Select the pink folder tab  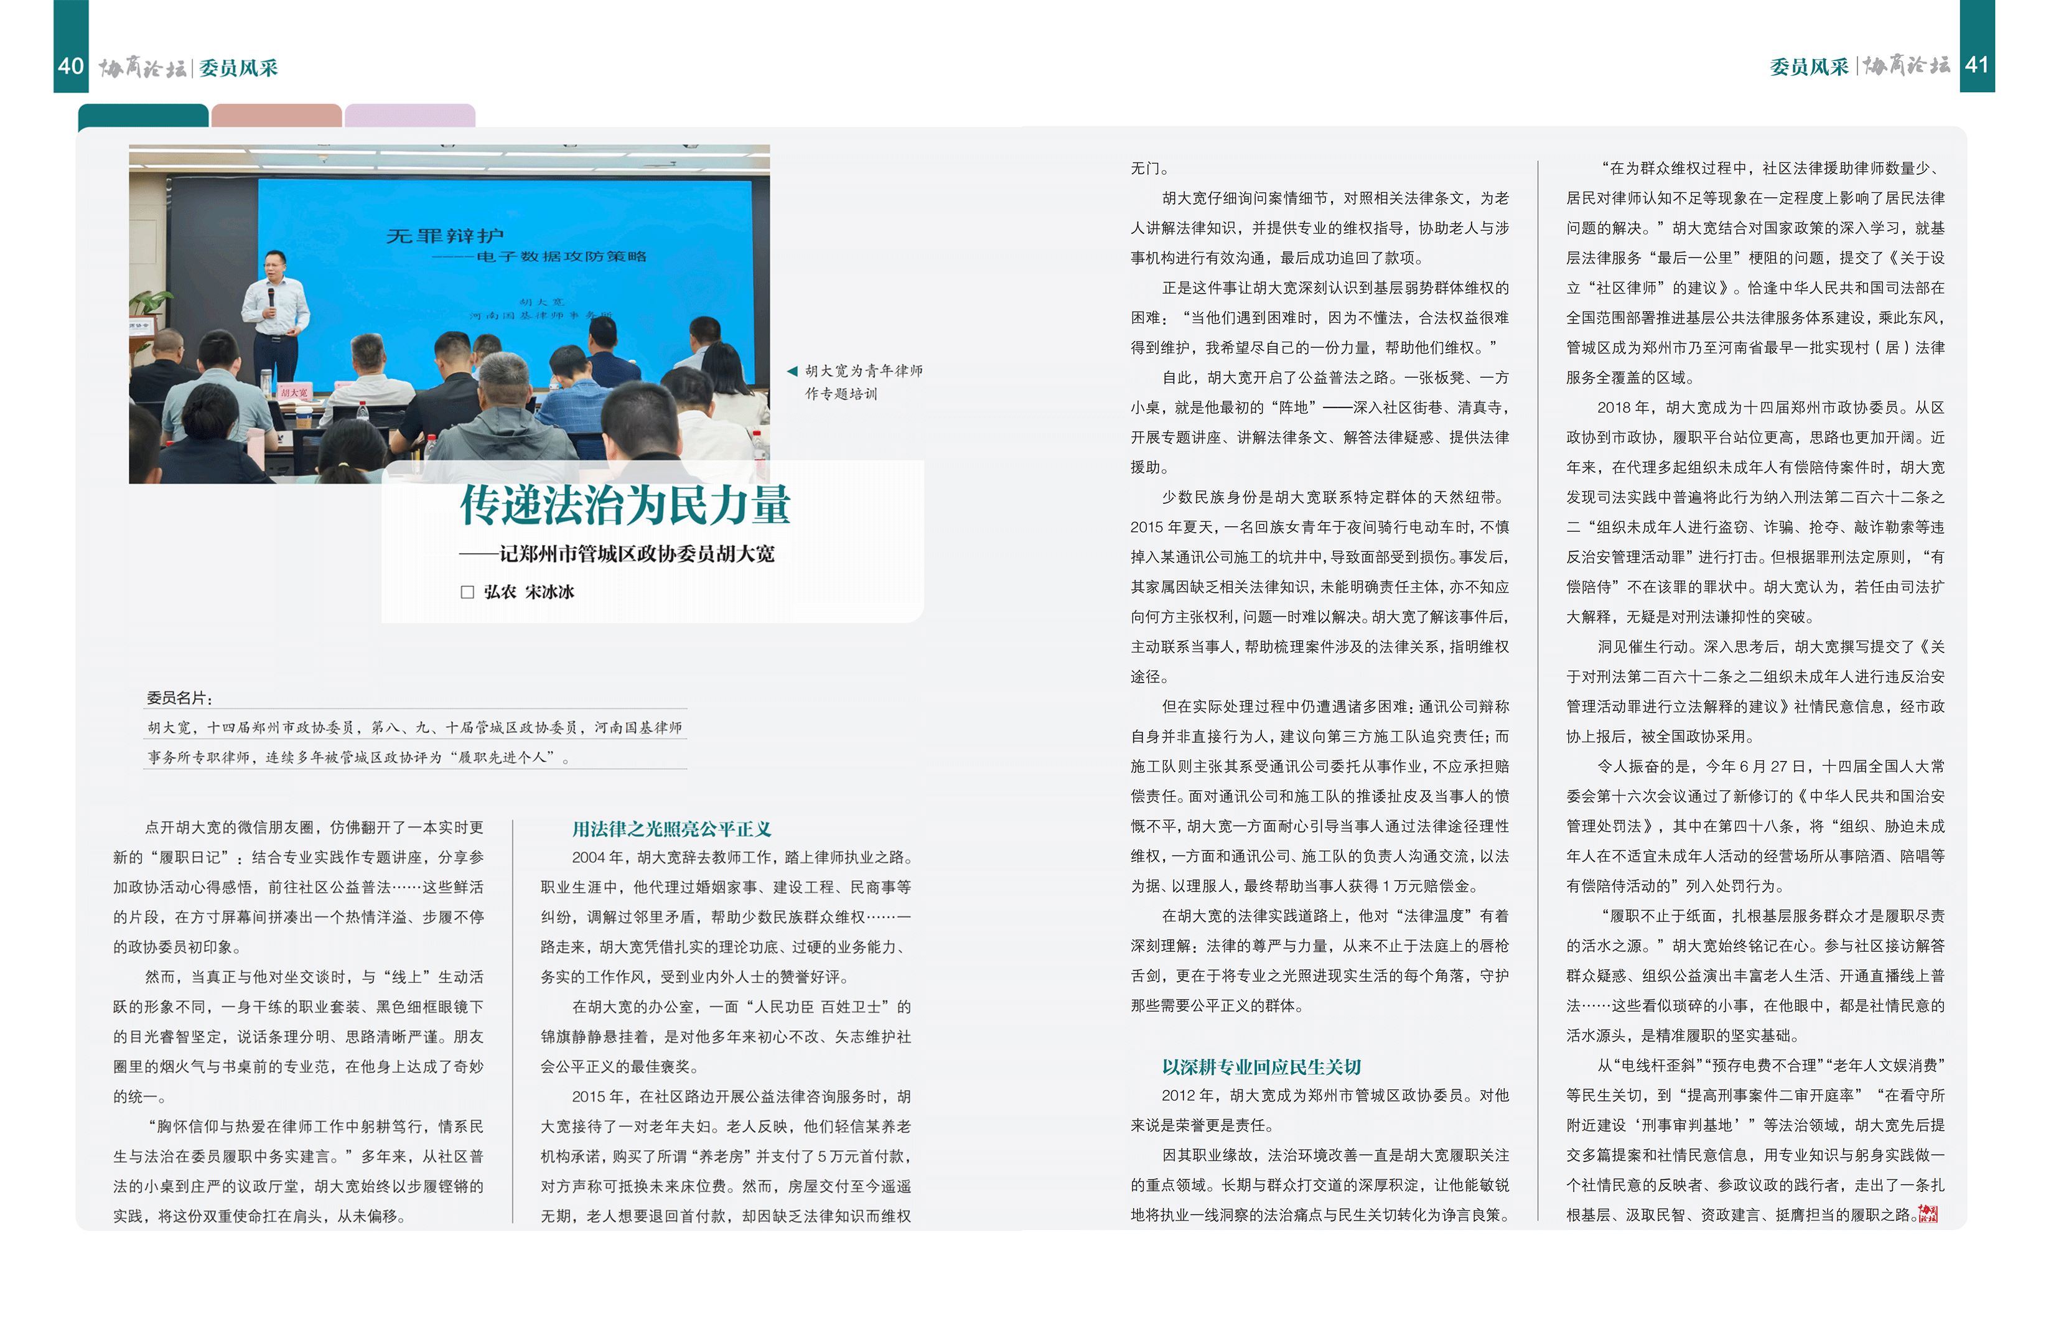coord(276,116)
